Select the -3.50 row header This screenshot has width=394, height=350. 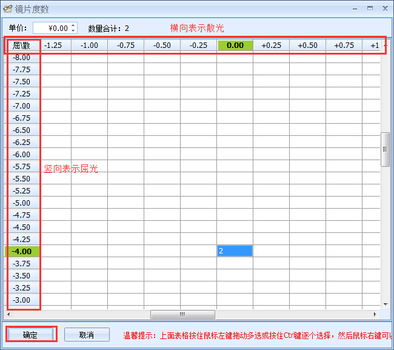[x=22, y=275]
